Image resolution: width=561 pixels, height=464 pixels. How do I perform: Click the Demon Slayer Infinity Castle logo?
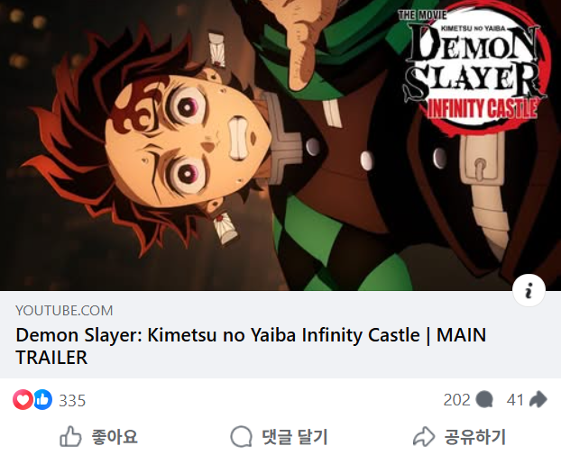point(474,66)
